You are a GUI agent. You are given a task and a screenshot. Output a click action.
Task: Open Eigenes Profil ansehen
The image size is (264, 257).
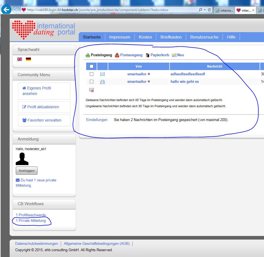click(44, 91)
